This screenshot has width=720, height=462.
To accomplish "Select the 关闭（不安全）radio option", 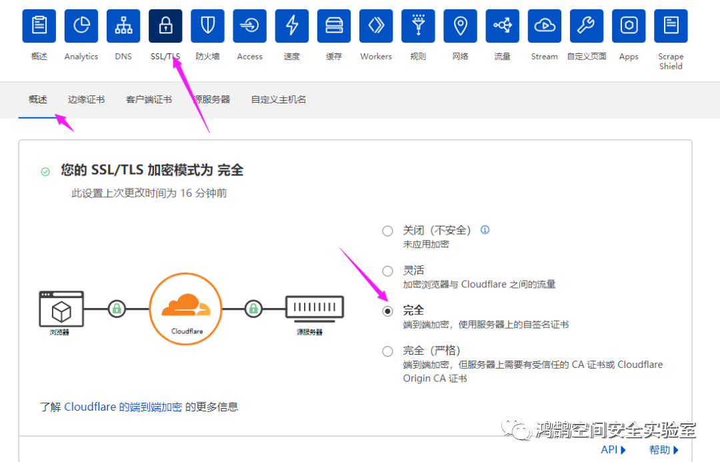I will pos(387,231).
